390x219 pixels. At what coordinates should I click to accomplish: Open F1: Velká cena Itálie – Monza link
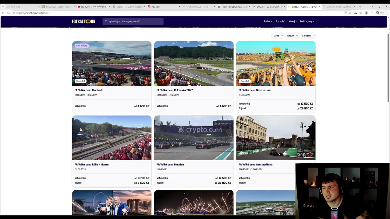[x=91, y=165]
